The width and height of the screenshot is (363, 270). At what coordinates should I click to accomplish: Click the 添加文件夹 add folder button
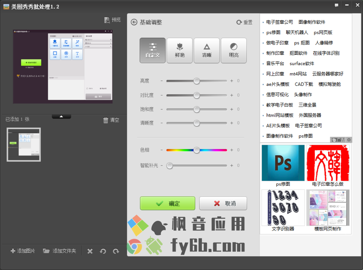pos(60,251)
